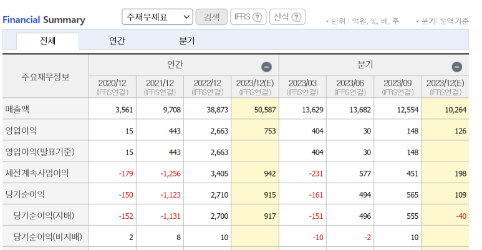Collapse the 분기 column group with minus icon
Image resolution: width=482 pixels, height=250 pixels.
pyautogui.click(x=456, y=67)
